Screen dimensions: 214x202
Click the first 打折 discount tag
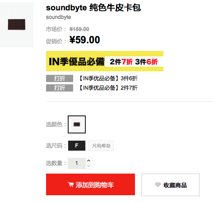(60, 78)
